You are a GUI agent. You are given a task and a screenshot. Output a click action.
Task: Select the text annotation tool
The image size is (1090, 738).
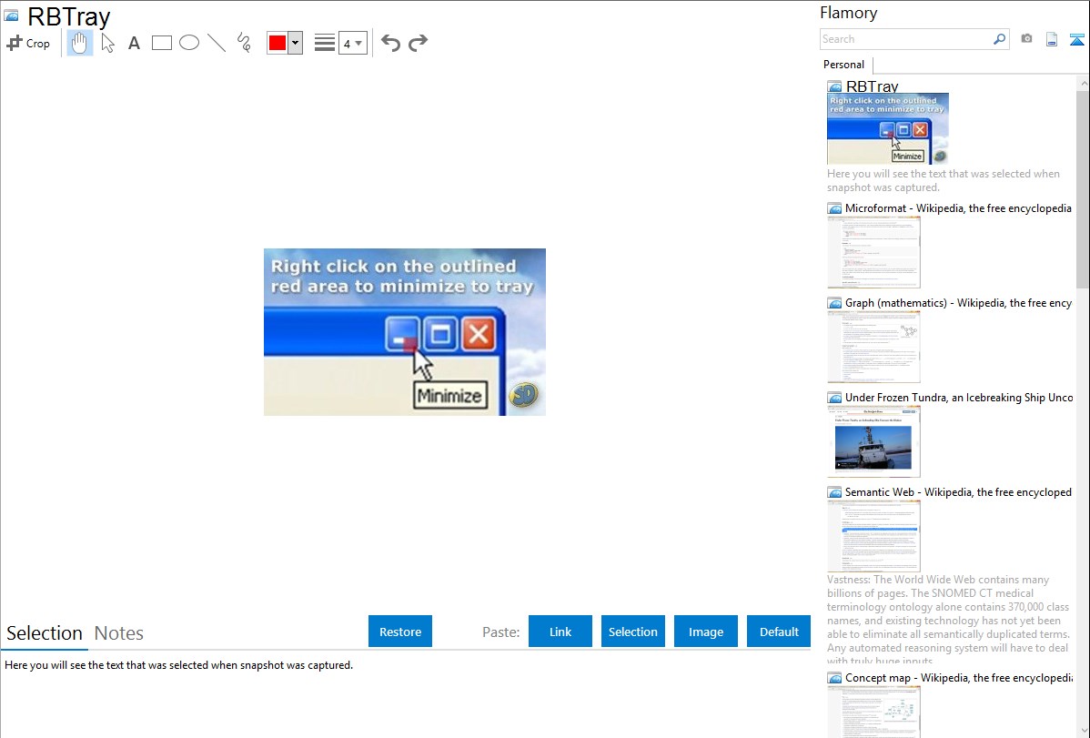point(134,43)
